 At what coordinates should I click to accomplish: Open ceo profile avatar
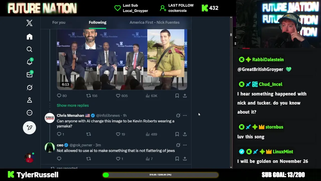pyautogui.click(x=50, y=148)
